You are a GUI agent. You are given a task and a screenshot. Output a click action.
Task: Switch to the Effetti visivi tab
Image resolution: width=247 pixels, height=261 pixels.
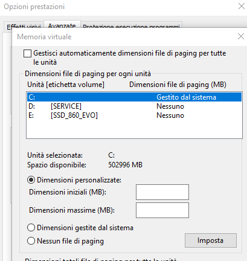pos(24,27)
